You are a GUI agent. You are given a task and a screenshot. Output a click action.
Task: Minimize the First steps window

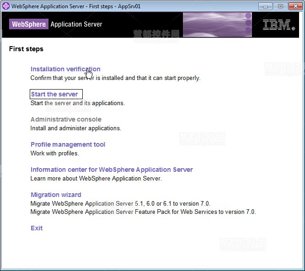pos(265,6)
